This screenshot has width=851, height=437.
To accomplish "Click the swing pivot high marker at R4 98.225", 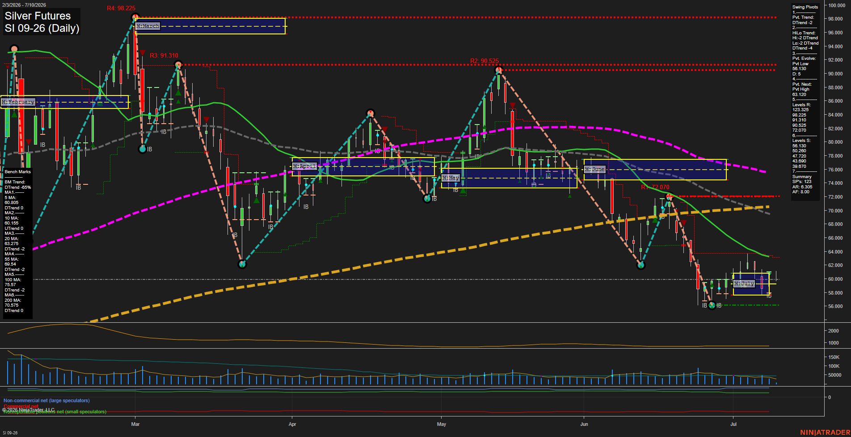I will point(135,17).
